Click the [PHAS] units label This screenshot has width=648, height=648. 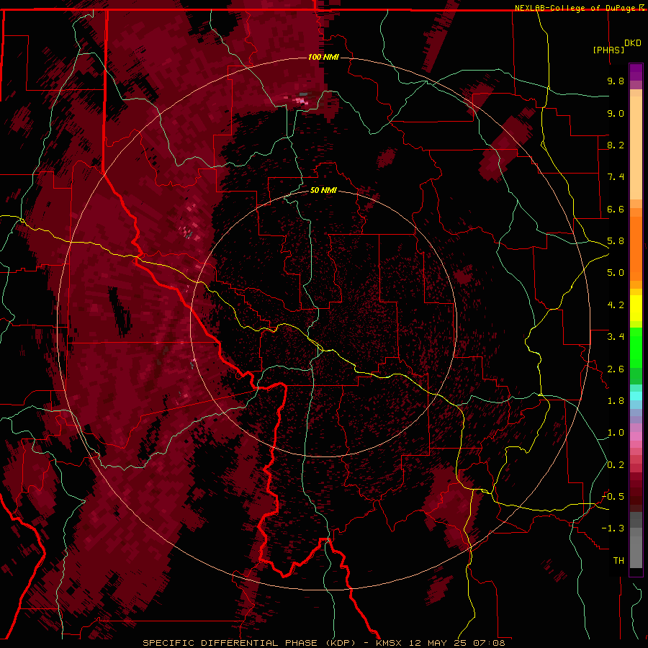point(608,50)
